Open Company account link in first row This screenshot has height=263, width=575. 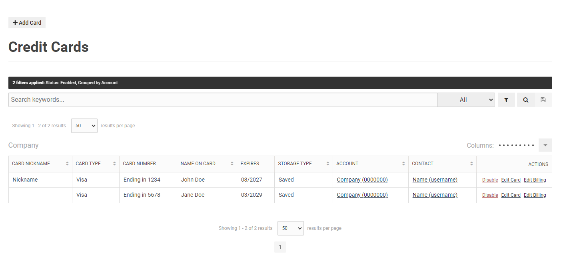(362, 180)
